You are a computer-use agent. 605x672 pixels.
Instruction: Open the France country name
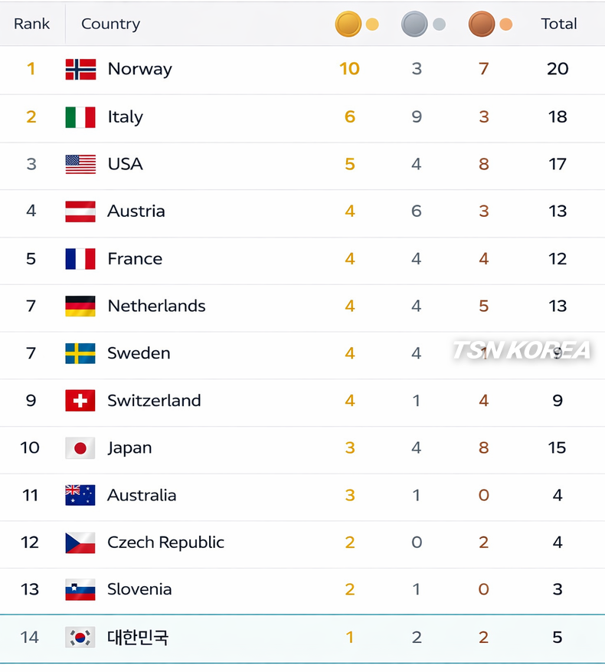[135, 259]
